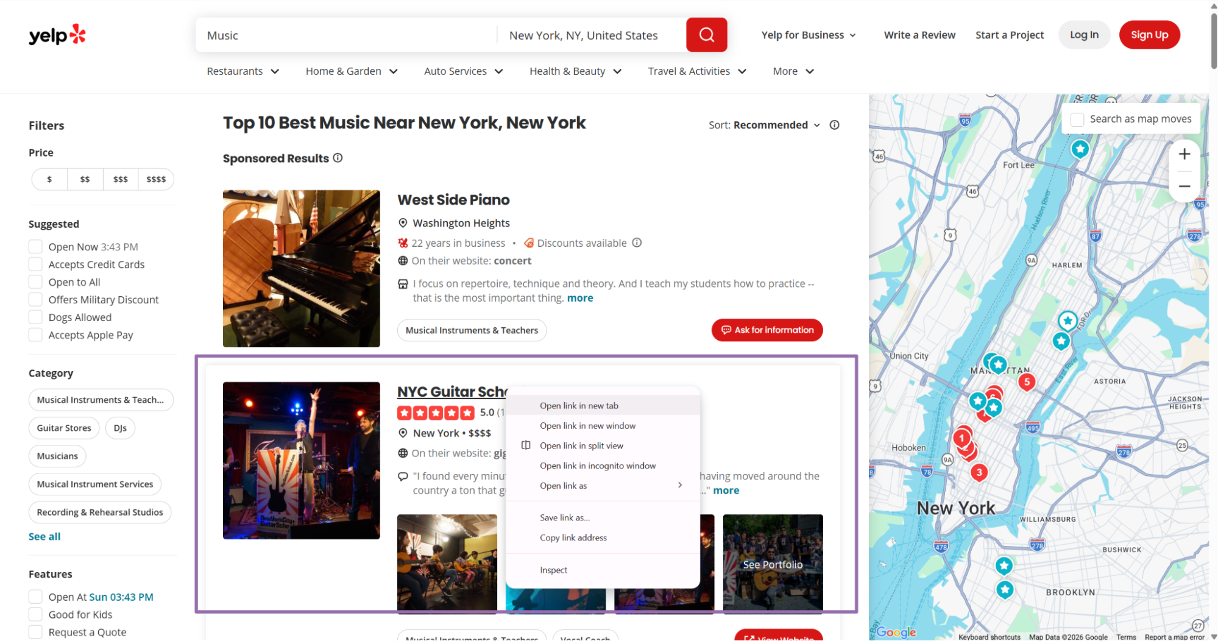Click Start a Project link

click(1010, 35)
